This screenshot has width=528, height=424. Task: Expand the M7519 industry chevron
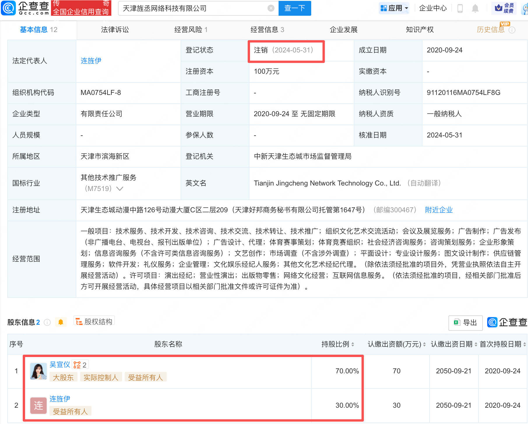[119, 189]
